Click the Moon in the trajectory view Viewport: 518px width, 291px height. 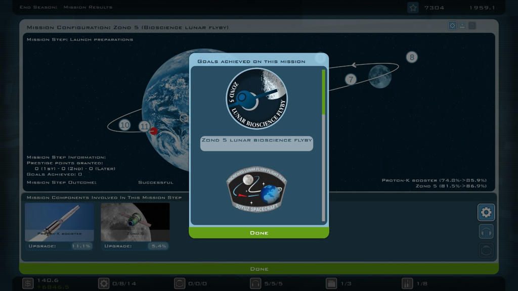(380, 77)
